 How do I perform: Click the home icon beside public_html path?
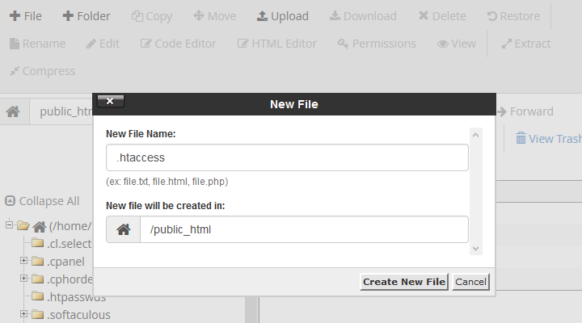(x=13, y=111)
